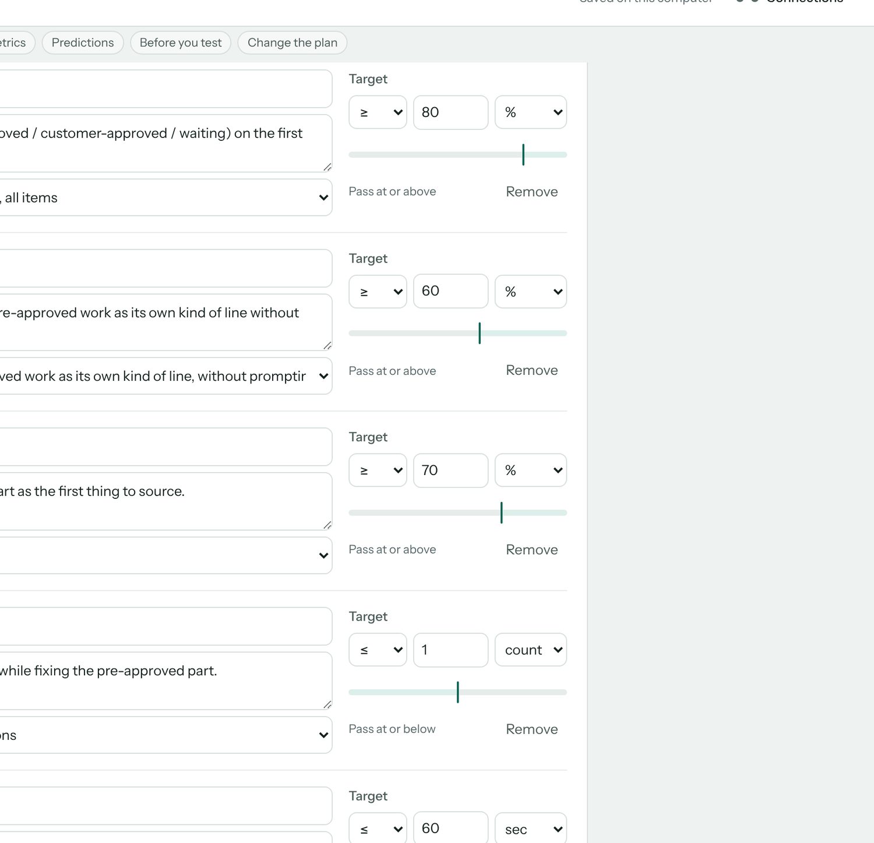The width and height of the screenshot is (874, 843).
Task: Remove the metric with the 80 % target
Action: [532, 192]
